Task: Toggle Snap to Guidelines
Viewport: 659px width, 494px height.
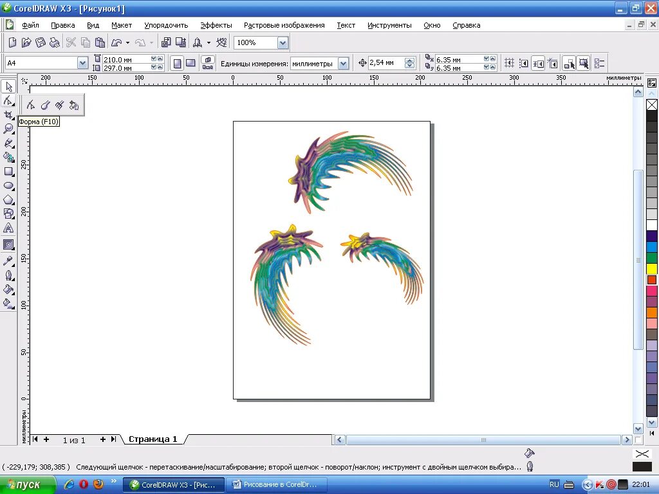Action: click(524, 64)
